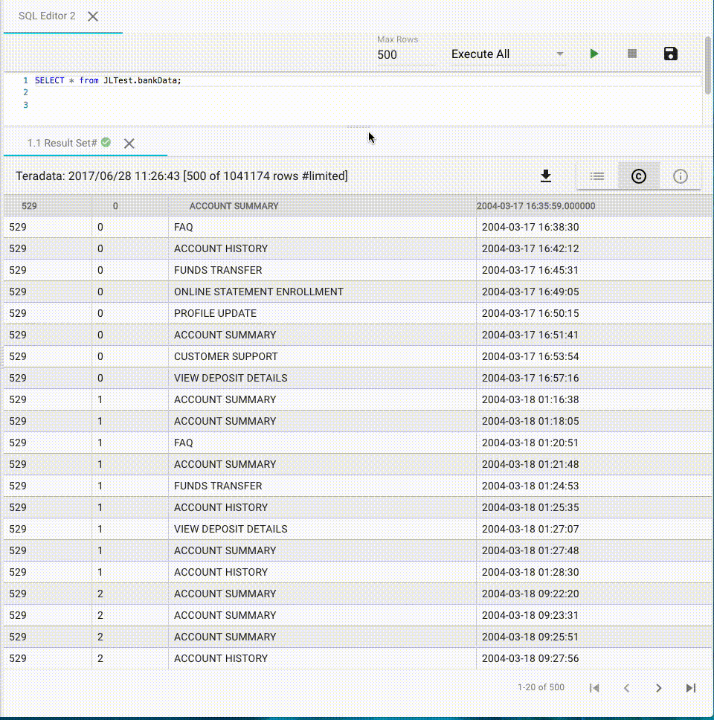Click the Max Rows input field
Image resolution: width=714 pixels, height=720 pixels.
pos(406,54)
